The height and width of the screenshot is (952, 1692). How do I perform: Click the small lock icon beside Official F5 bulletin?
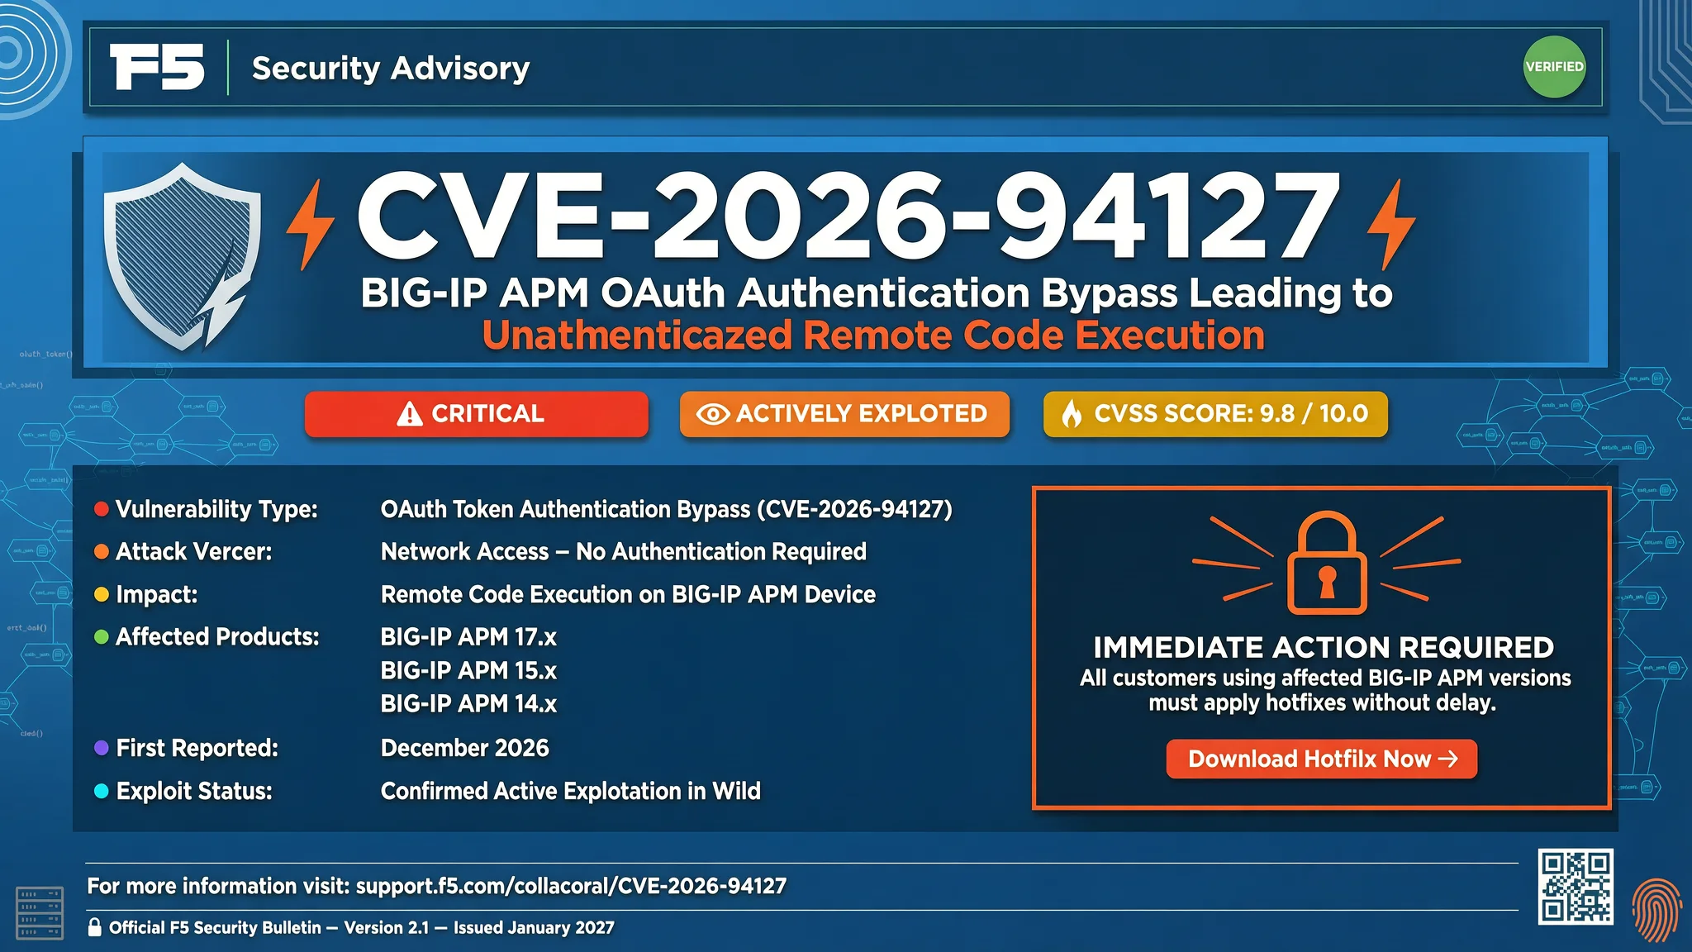95,927
